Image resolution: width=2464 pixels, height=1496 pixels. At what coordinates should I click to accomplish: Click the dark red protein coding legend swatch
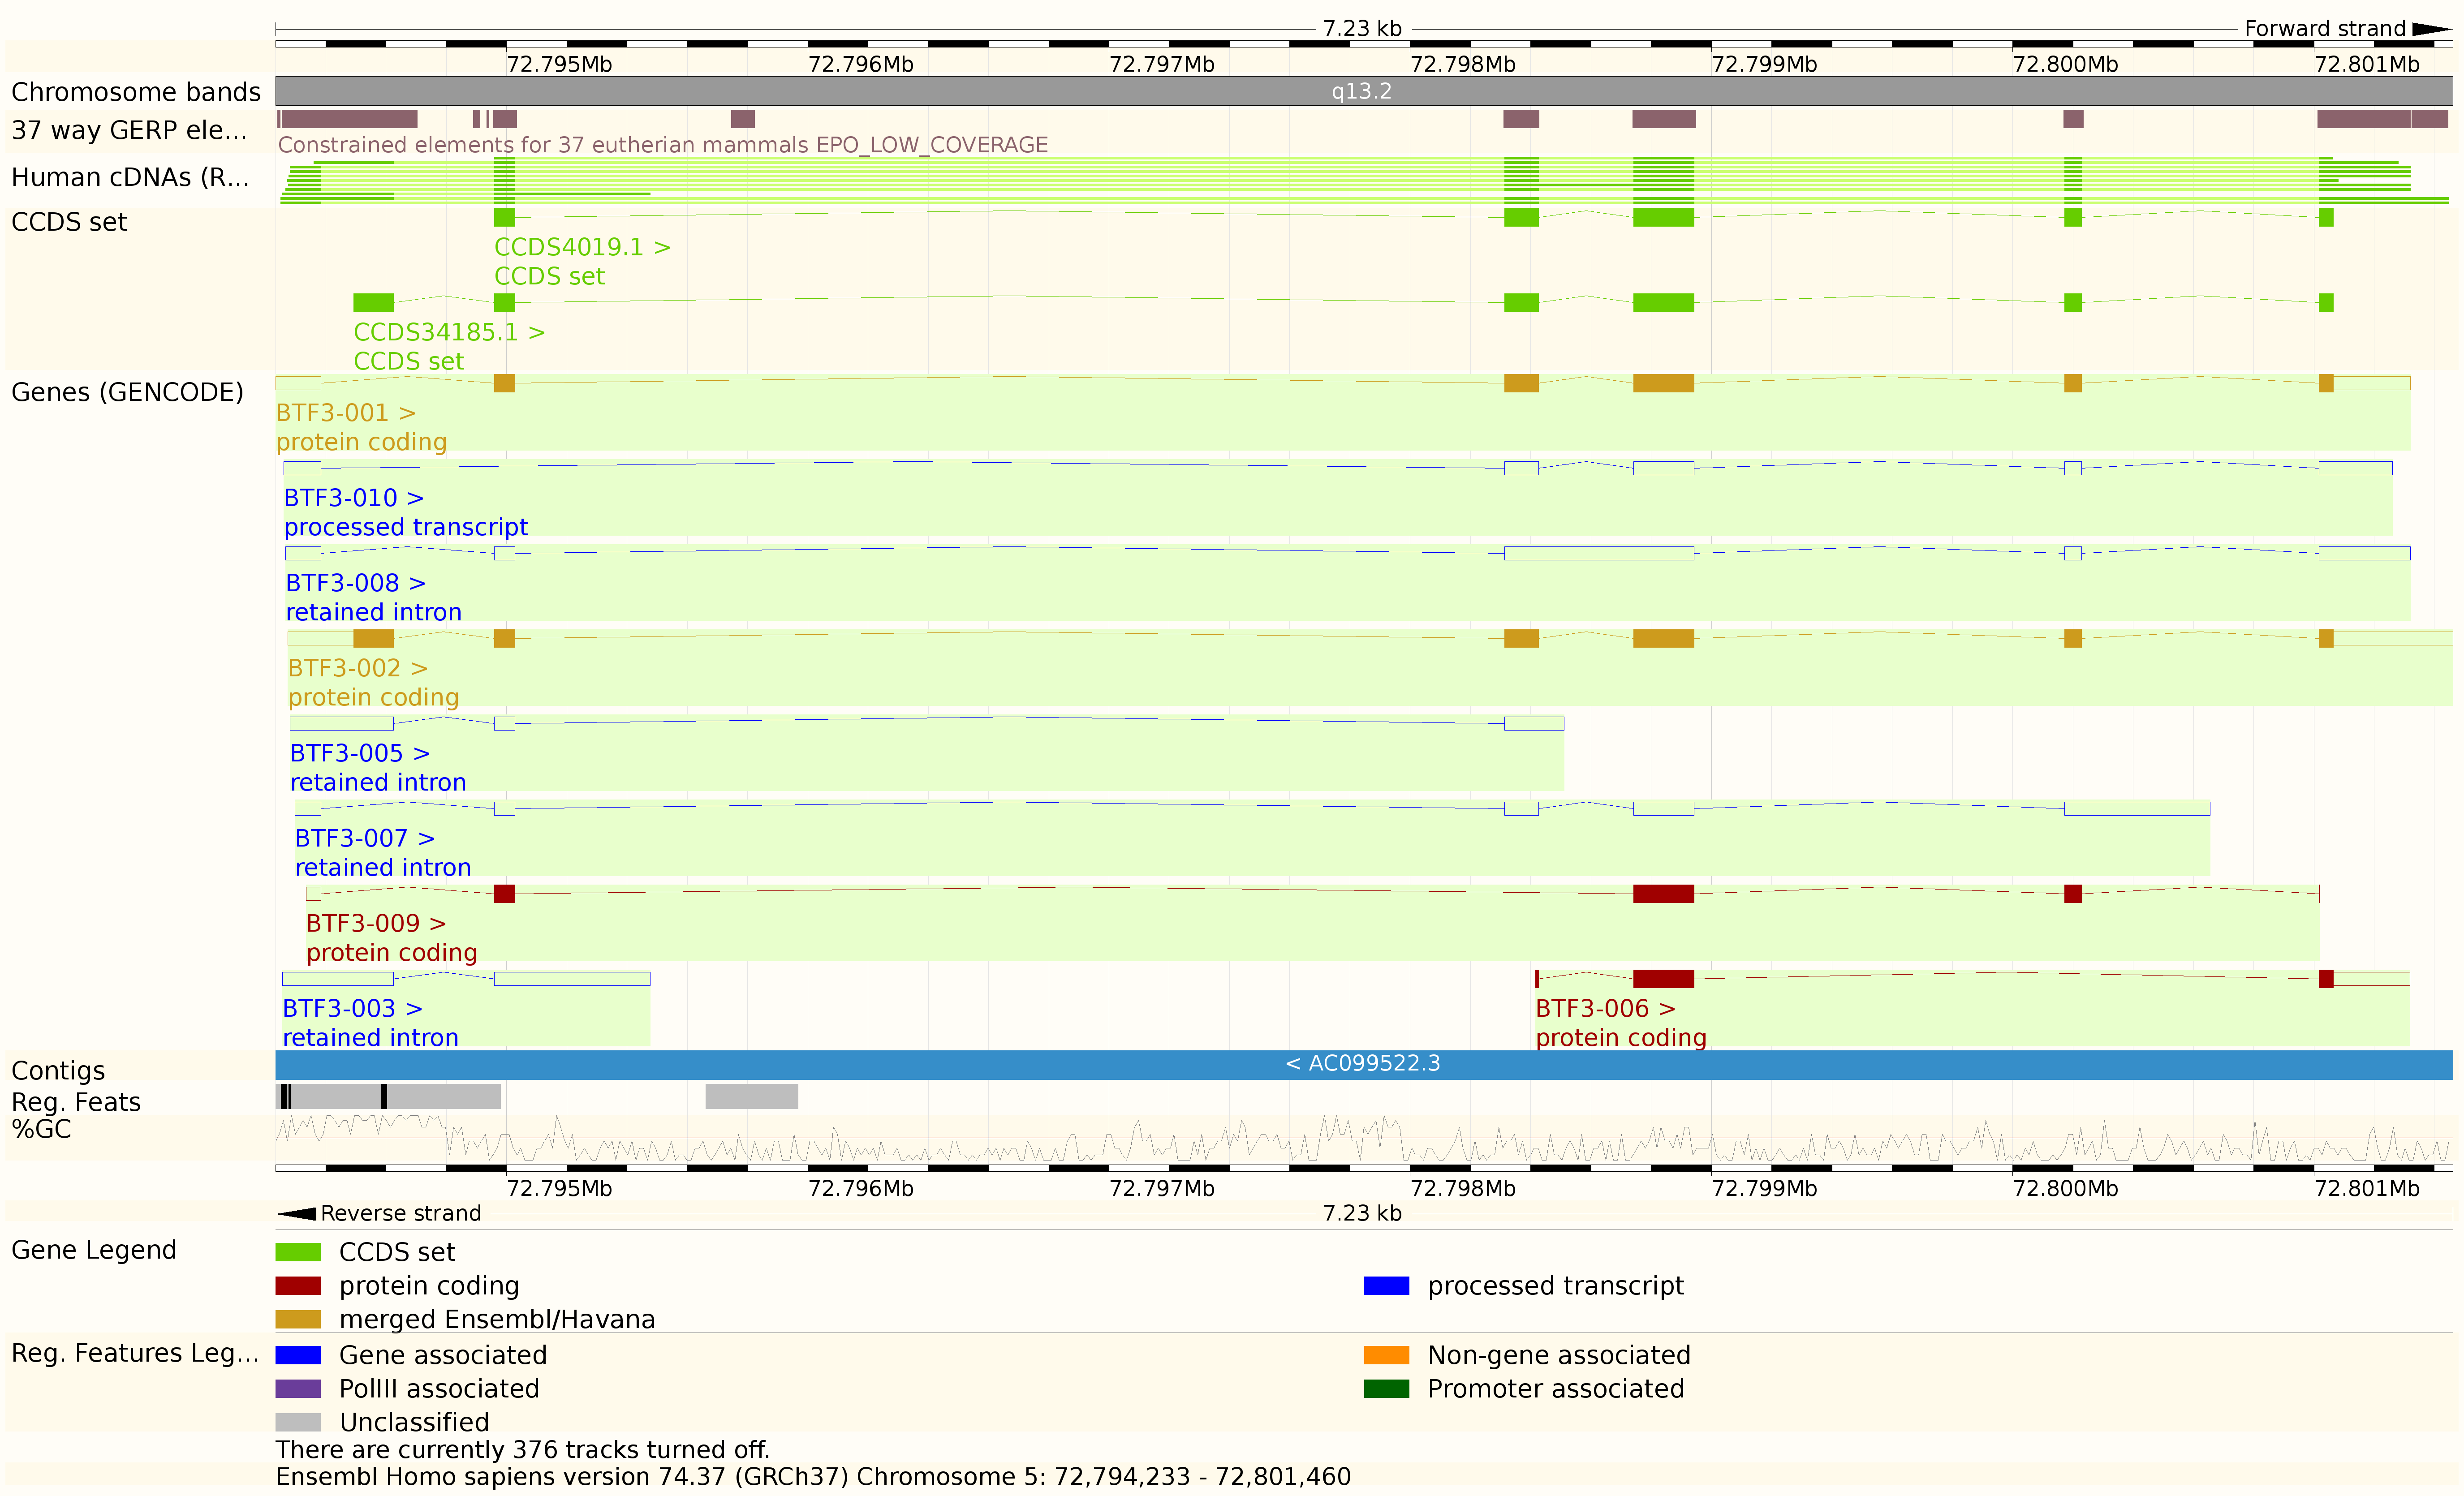(298, 1286)
